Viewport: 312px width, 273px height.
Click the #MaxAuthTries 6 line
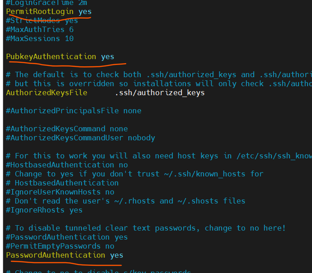(40, 30)
